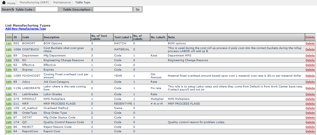Delete the MPSMULT row
Image resolution: width=317 pixels, height=135 pixels.
coord(310,99)
